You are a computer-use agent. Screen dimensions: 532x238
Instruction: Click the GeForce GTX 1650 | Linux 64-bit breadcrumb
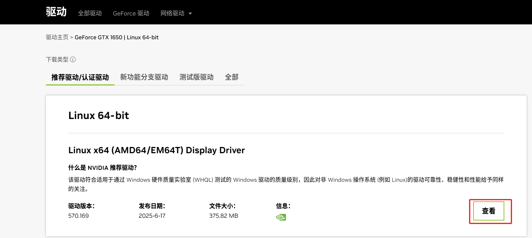click(x=117, y=37)
